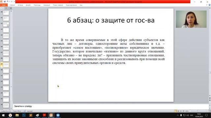Click the slide title '6 абзац: о защите от гос-ва'
211x118 pixels.
coord(111,20)
